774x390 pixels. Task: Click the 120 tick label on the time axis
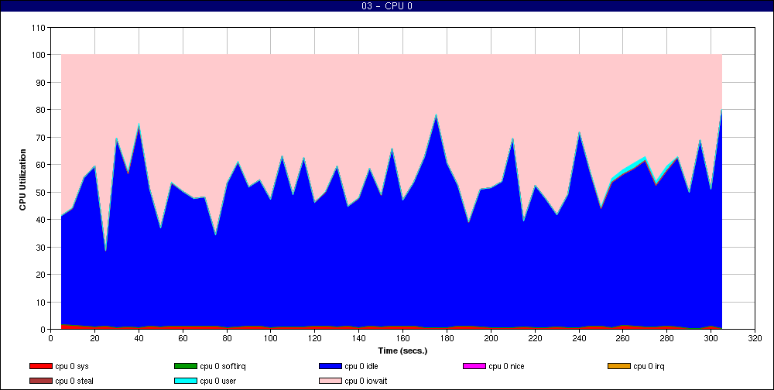[x=315, y=338]
